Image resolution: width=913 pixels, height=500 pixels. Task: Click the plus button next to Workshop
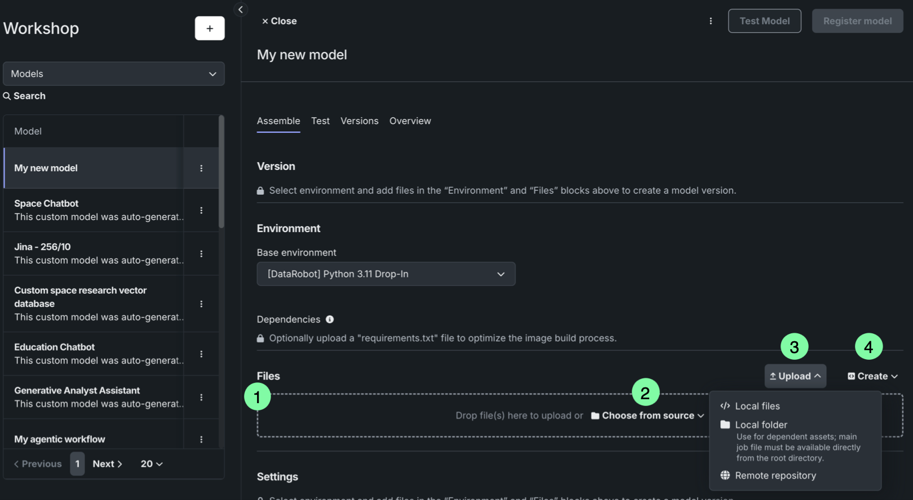[x=210, y=28]
